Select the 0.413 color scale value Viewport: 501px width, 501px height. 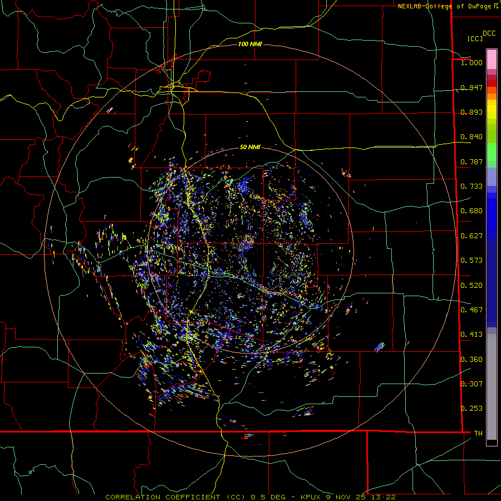(x=471, y=335)
